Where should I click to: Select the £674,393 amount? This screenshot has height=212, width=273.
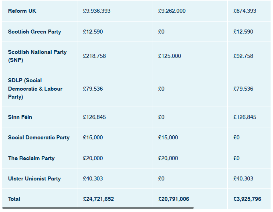(x=245, y=11)
